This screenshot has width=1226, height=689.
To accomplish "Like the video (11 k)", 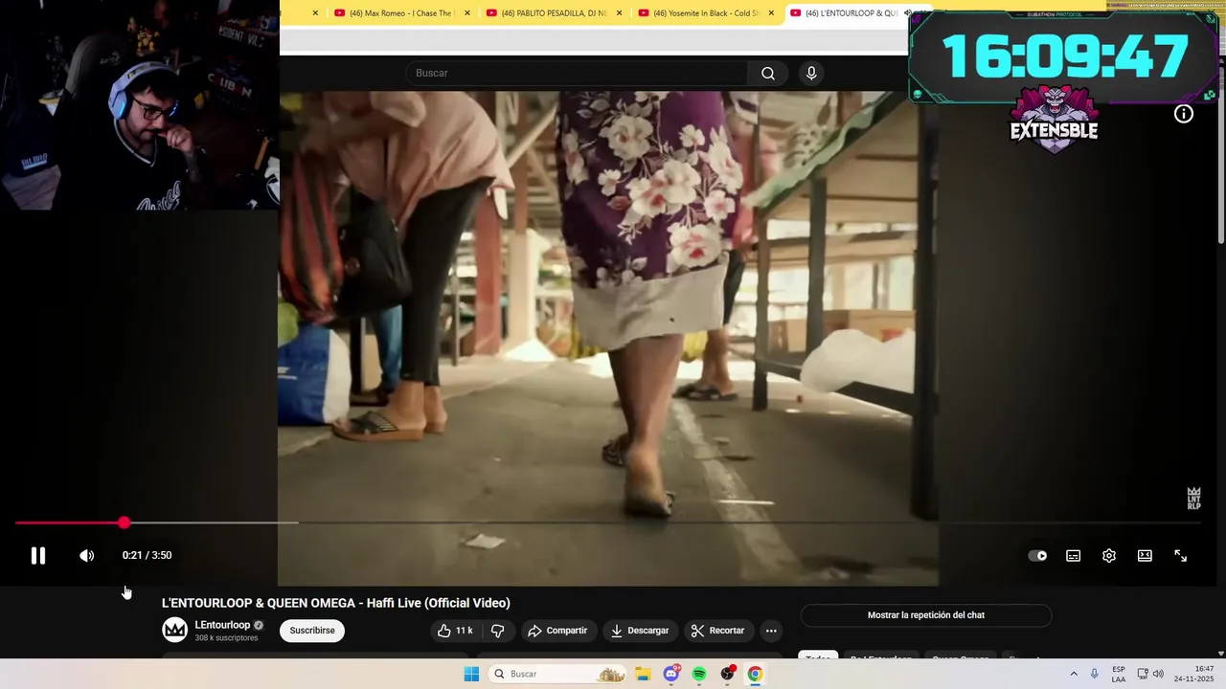I will (x=455, y=631).
